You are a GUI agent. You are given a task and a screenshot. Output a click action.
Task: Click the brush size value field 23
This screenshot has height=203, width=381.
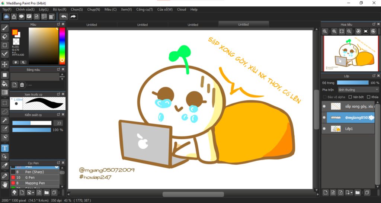pyautogui.click(x=58, y=123)
